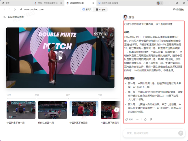188x141 pixels.
Task: Maximize the browser window
Action: [177, 3]
